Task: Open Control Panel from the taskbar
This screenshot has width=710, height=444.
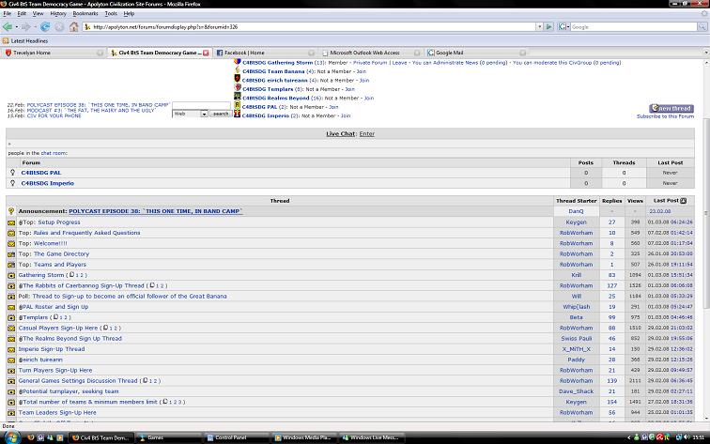Action: point(229,437)
